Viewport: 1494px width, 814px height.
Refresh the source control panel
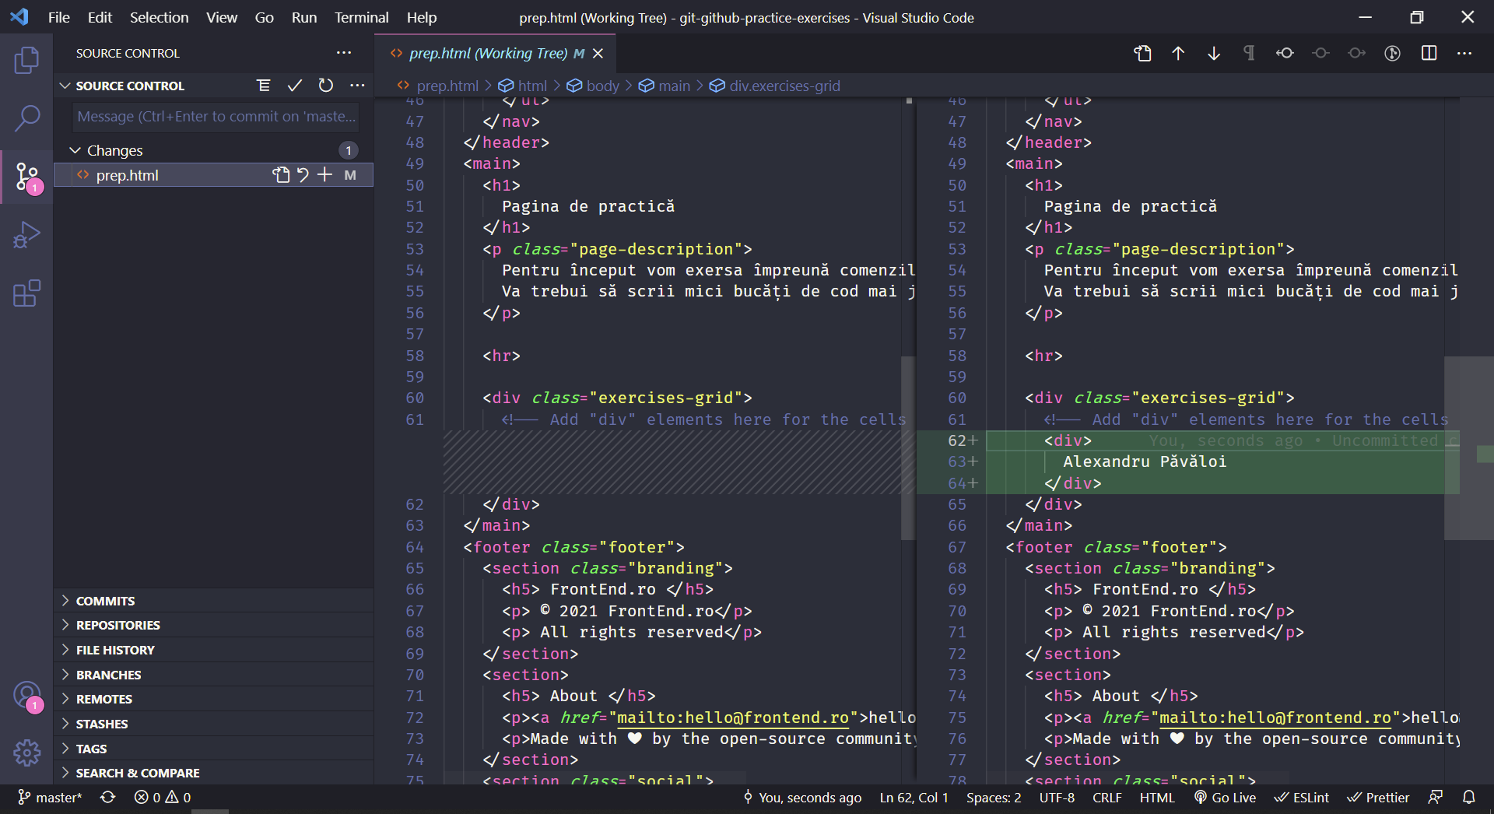(326, 86)
